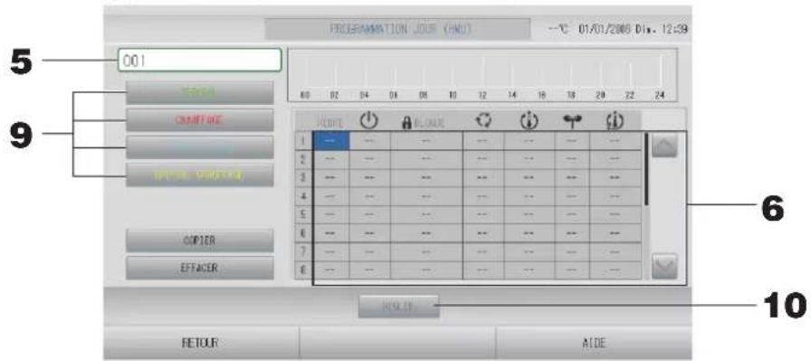Select the highlighted blue time cell in row 1

(x=331, y=140)
